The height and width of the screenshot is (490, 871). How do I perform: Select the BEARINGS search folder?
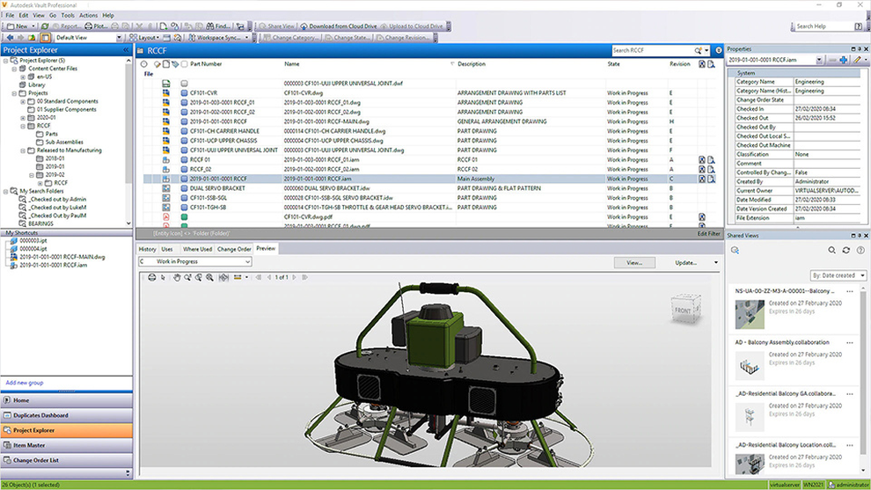pyautogui.click(x=40, y=224)
